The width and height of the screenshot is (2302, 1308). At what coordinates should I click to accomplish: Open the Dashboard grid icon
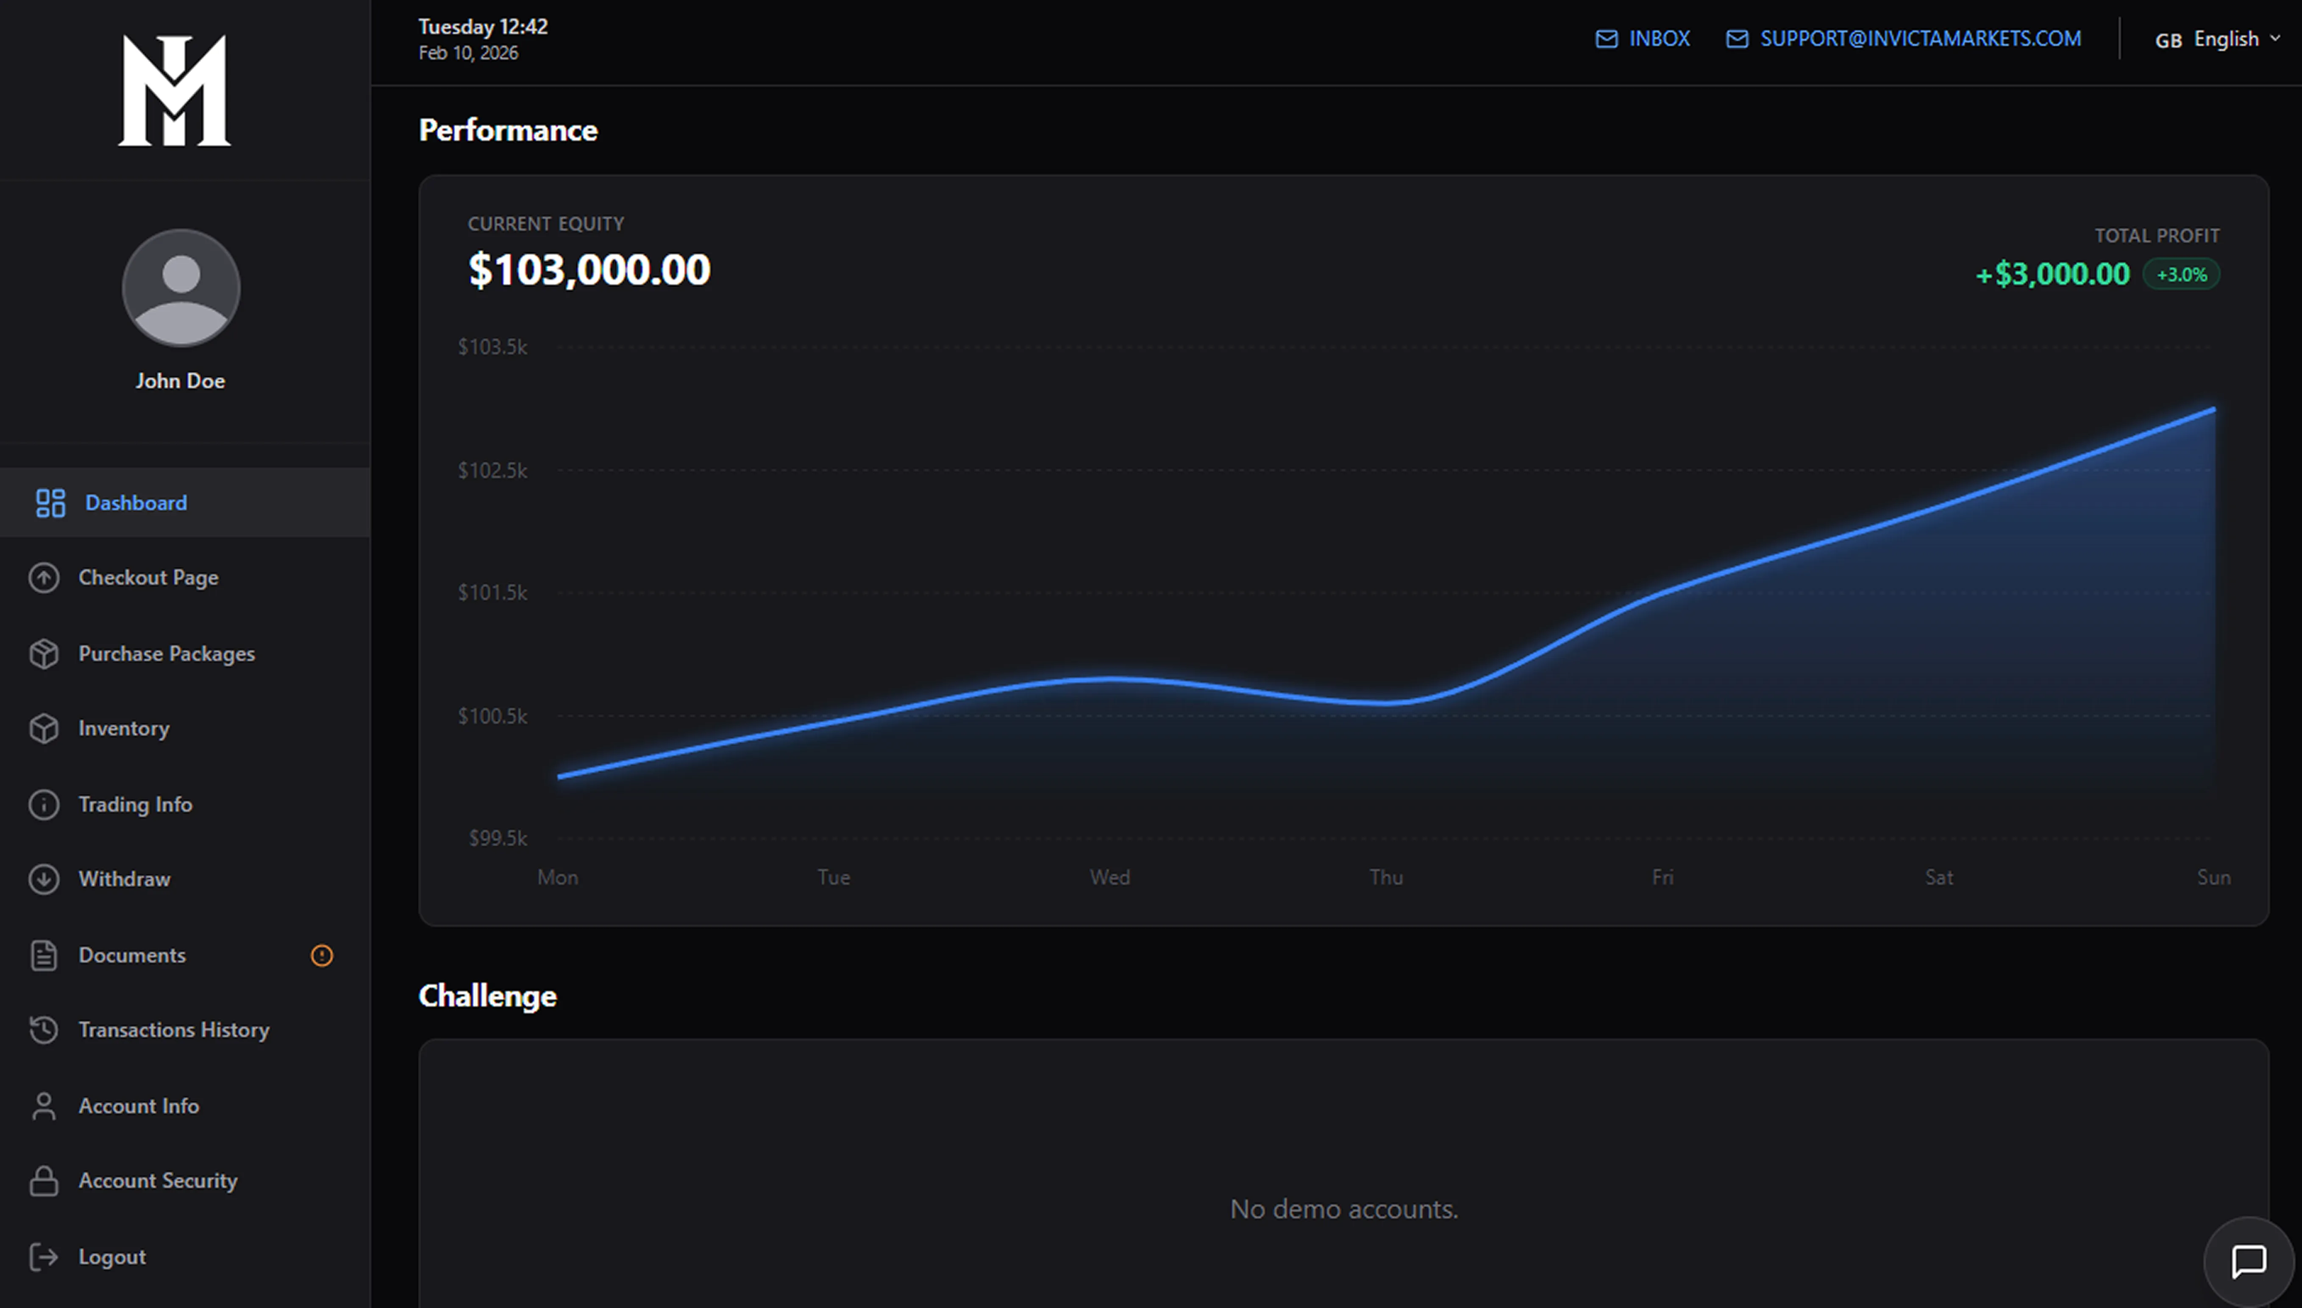click(50, 503)
